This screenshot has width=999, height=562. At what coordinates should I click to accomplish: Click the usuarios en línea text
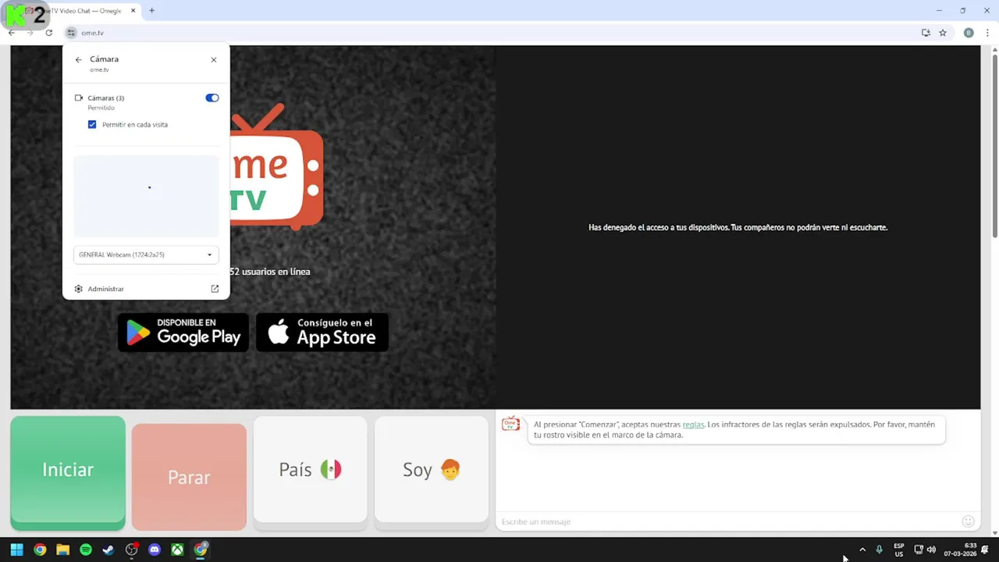(x=270, y=272)
